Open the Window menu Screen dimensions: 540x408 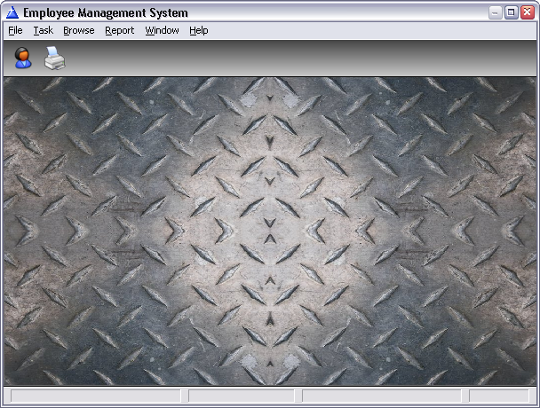coord(162,30)
